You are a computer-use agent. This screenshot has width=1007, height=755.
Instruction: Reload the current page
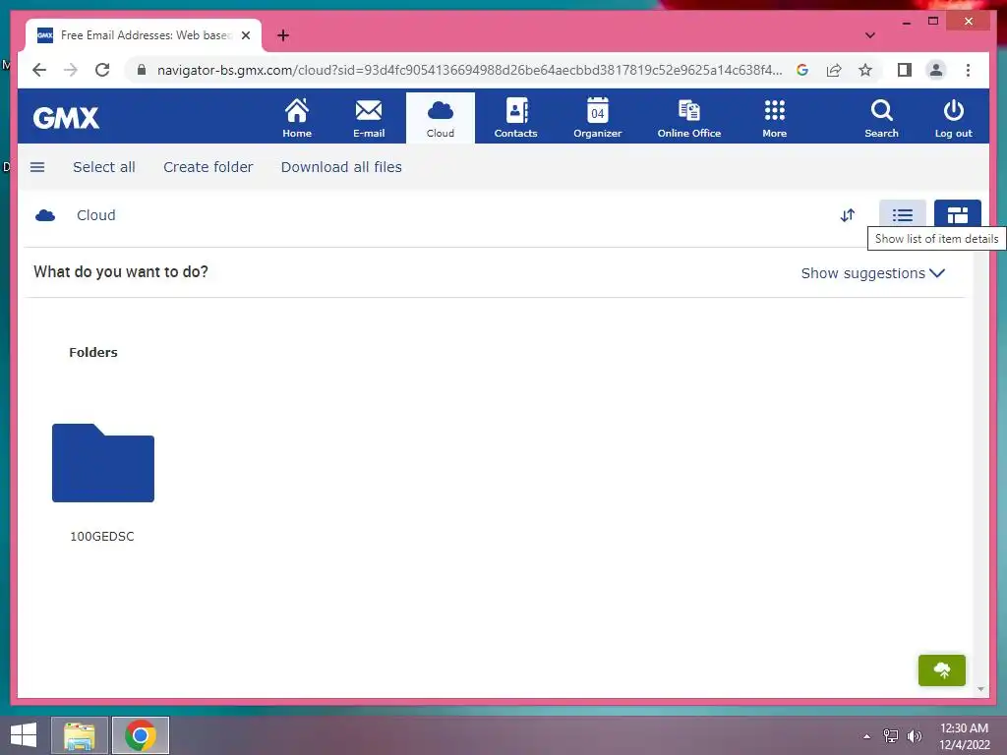coord(102,70)
